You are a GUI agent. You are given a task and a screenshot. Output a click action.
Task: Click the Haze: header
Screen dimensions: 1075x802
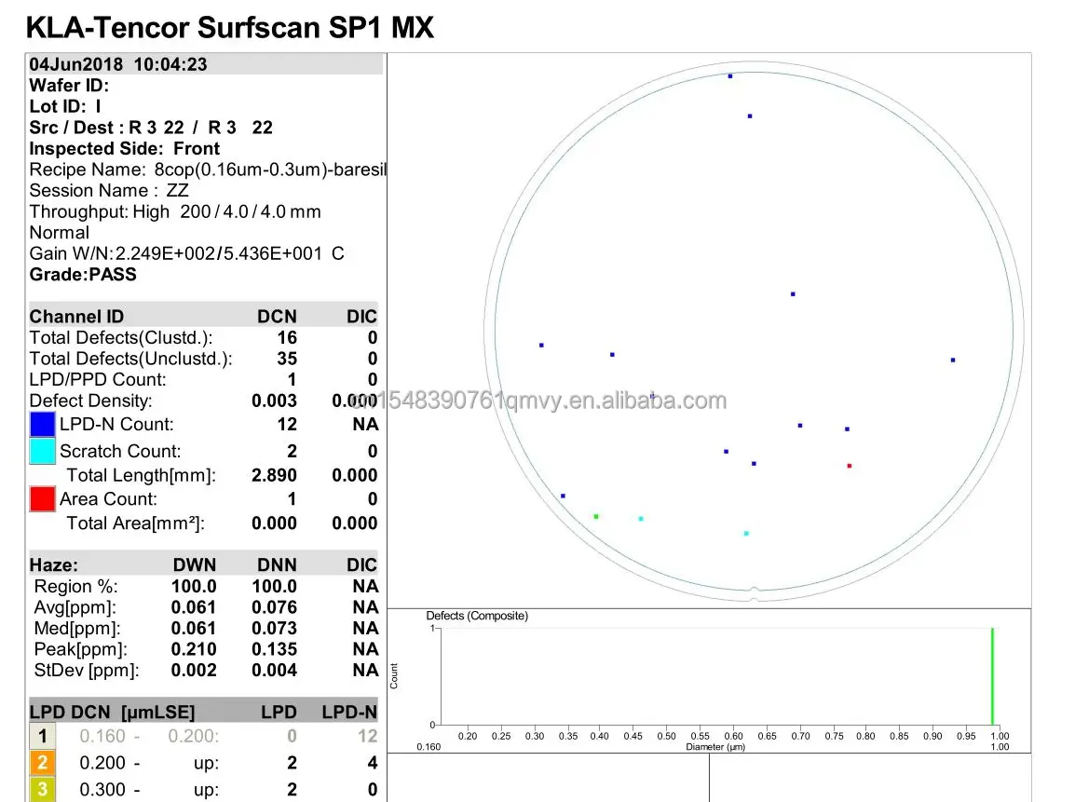(53, 564)
